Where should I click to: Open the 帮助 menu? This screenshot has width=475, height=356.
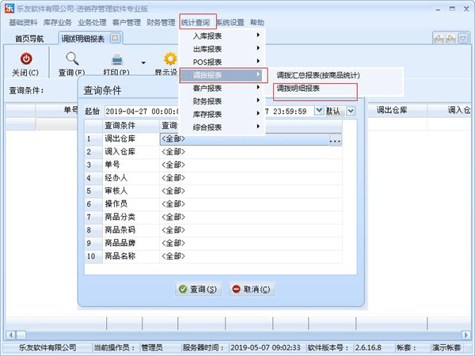pyautogui.click(x=257, y=23)
